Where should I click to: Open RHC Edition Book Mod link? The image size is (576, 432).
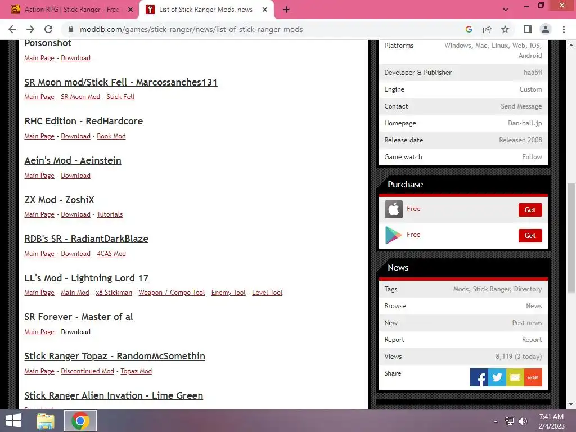point(111,136)
